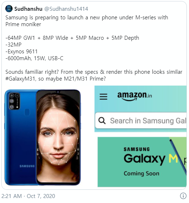The height and width of the screenshot is (203, 189).
Task: Open the tweet info circle icon
Action: click(183, 196)
